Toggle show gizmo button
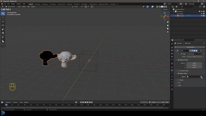The height and width of the screenshot is (116, 206). [x=147, y=7]
